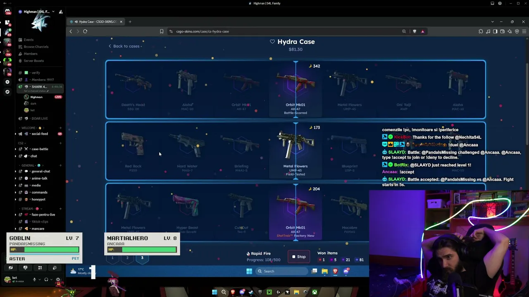Viewport: 529px width, 297px height.
Task: Open Events in Discord sidebar
Action: tap(29, 40)
